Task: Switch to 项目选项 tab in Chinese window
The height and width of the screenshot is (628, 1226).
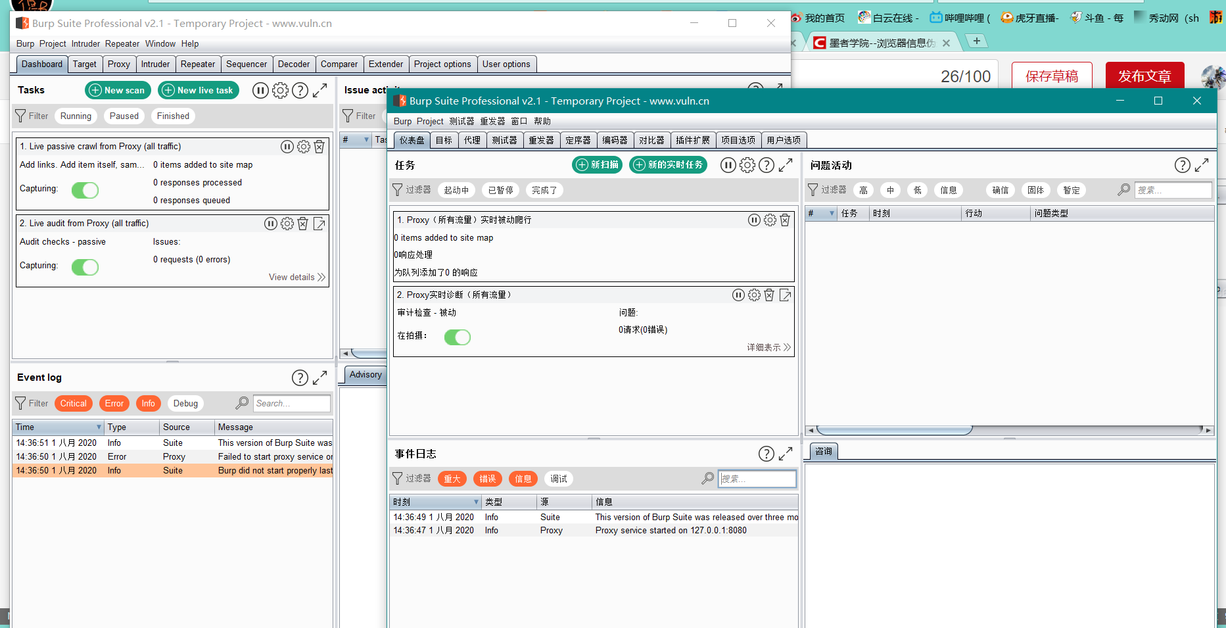Action: click(738, 140)
